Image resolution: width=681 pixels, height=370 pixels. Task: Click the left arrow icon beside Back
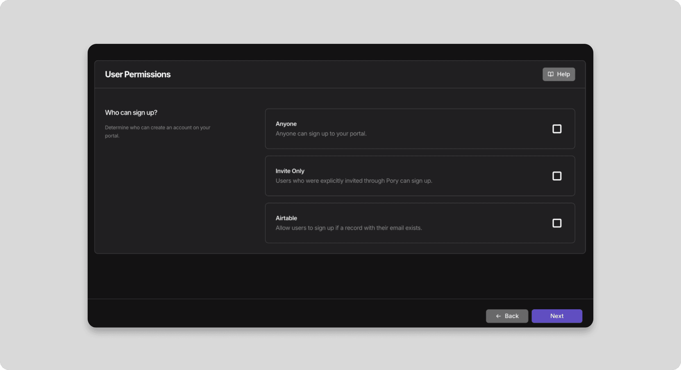click(498, 316)
